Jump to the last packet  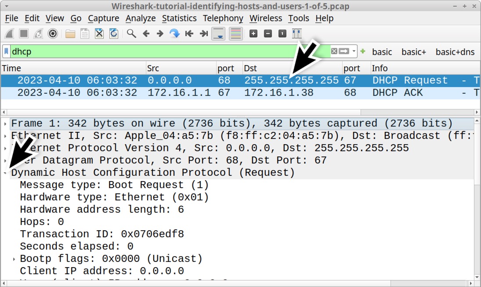[203, 33]
